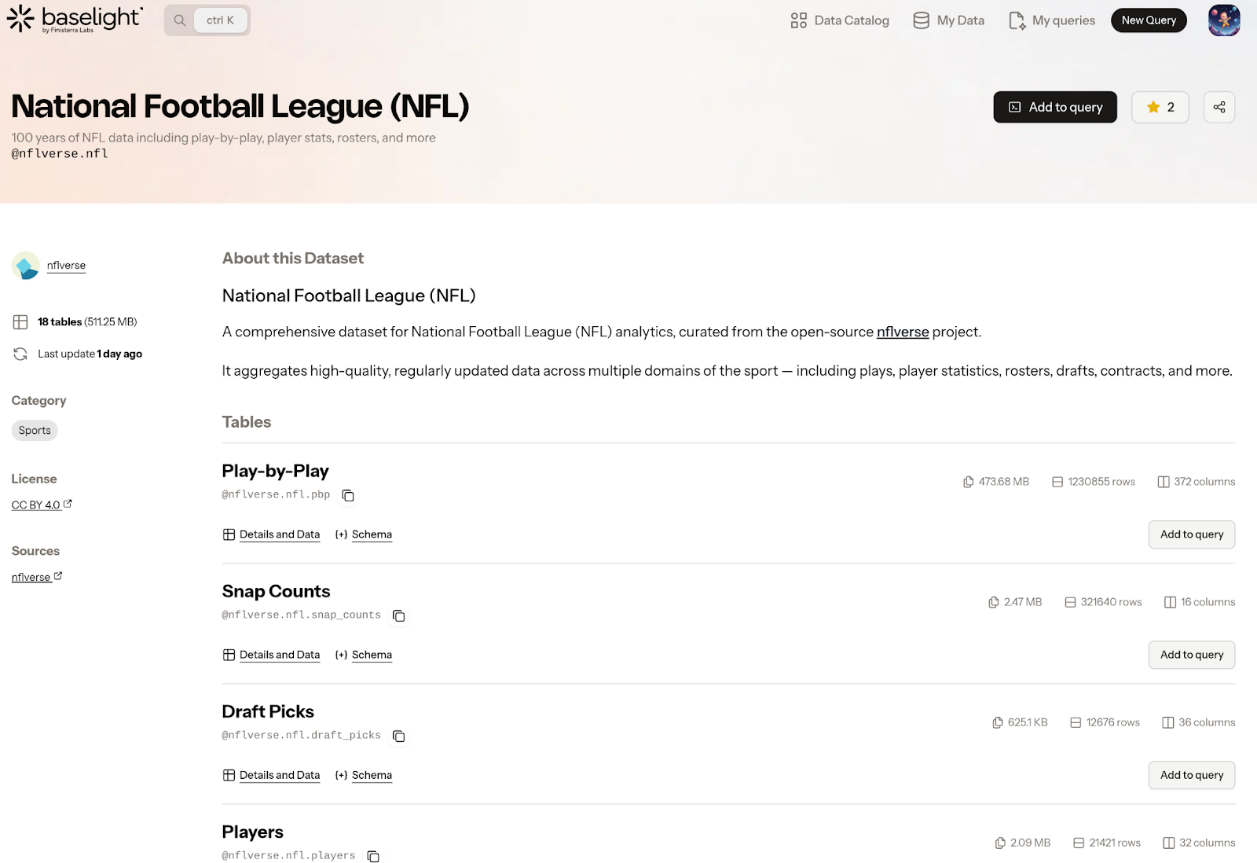Expand Schema for Draft Picks
The width and height of the screenshot is (1257, 863).
click(x=364, y=775)
